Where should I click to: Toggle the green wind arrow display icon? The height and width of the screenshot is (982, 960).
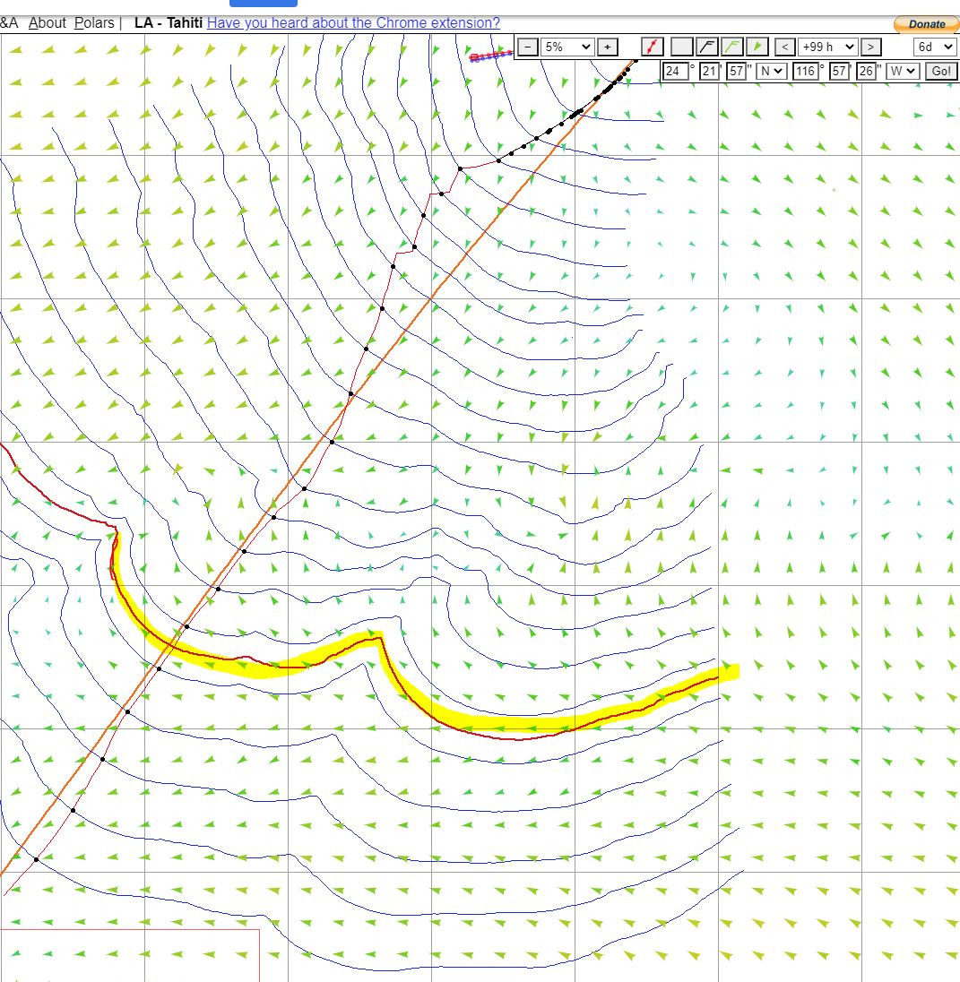757,47
